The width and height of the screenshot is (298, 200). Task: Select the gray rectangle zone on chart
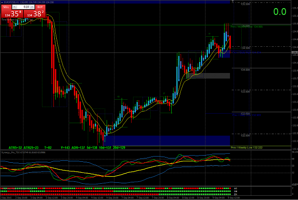pos(208,76)
